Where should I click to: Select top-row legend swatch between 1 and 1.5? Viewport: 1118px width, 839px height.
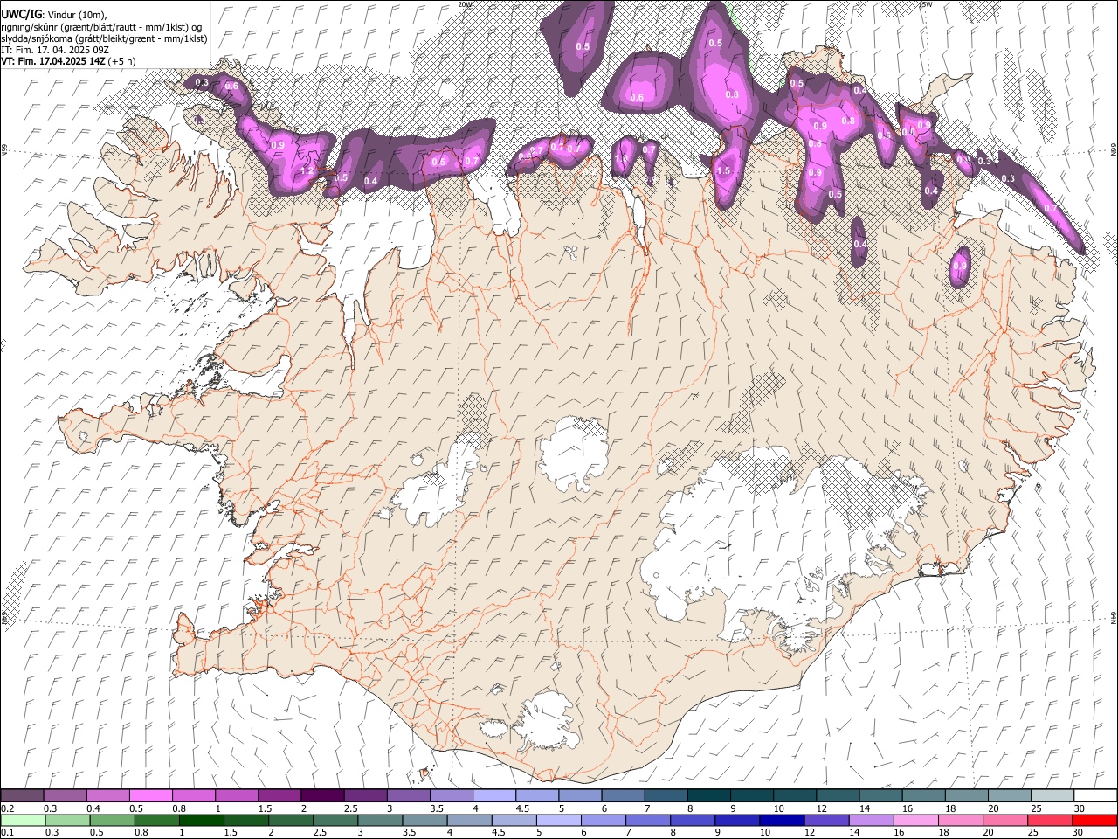237,795
